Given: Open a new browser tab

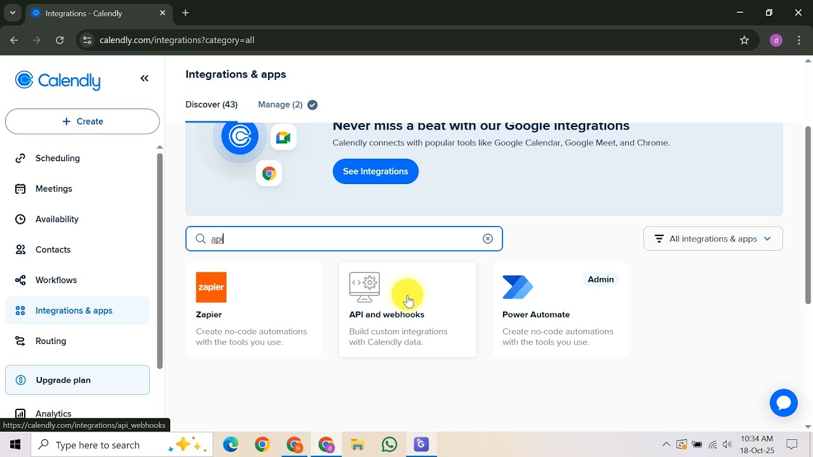Looking at the screenshot, I should (x=185, y=13).
